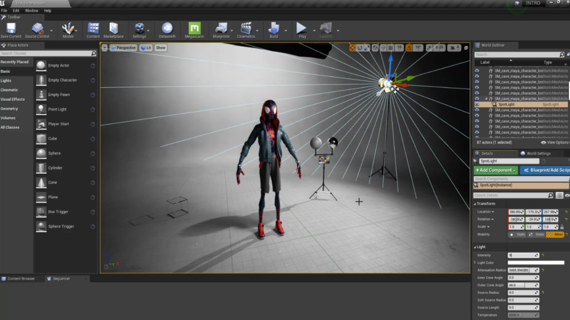This screenshot has height=320, width=570.
Task: Open the Modes panel icon
Action: click(68, 28)
